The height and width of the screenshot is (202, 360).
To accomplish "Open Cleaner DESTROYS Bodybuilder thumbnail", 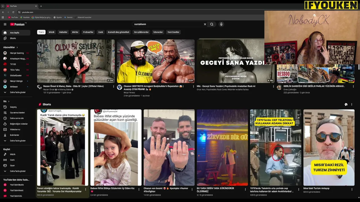I will coord(156,61).
